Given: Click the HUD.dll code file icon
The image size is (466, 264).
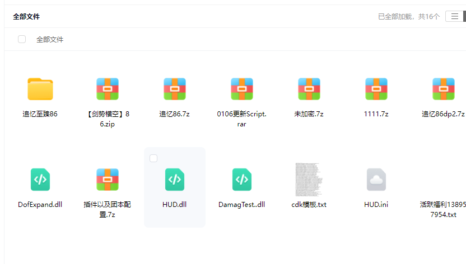Looking at the screenshot, I should coord(174,180).
